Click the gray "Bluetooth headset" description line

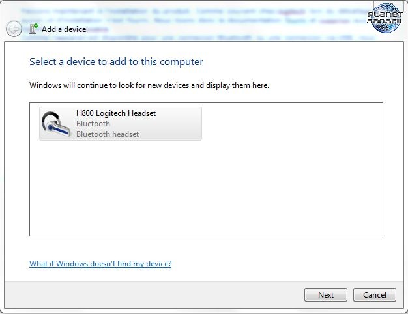click(108, 134)
